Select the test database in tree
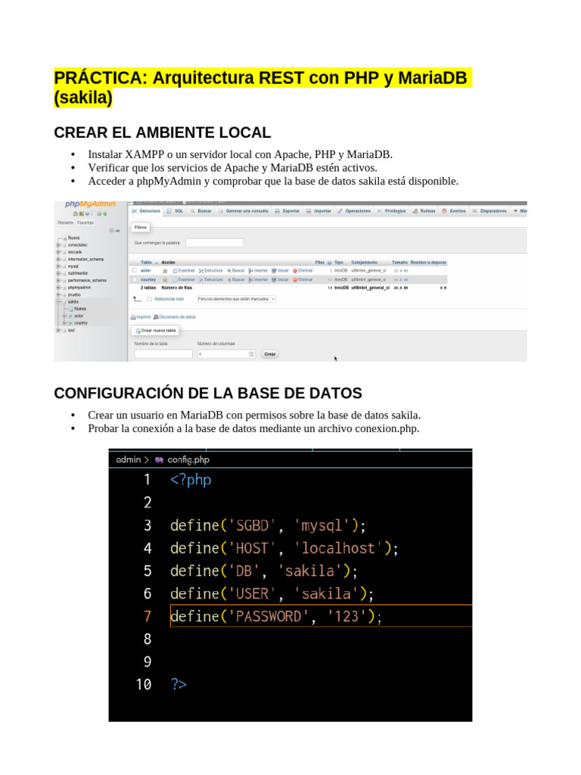The image size is (581, 775). click(71, 330)
